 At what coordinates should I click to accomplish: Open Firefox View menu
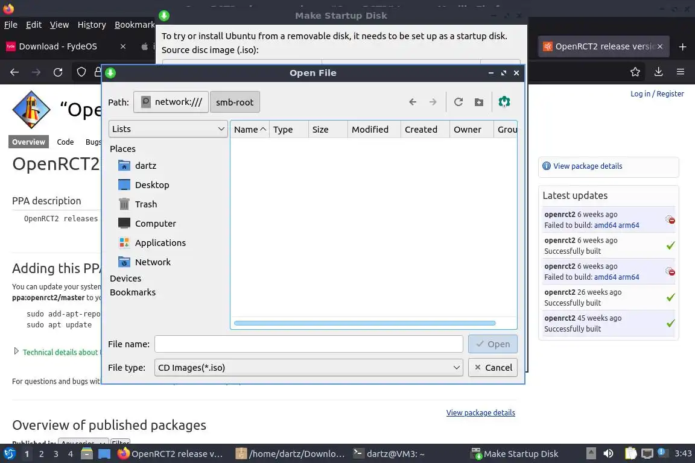59,25
